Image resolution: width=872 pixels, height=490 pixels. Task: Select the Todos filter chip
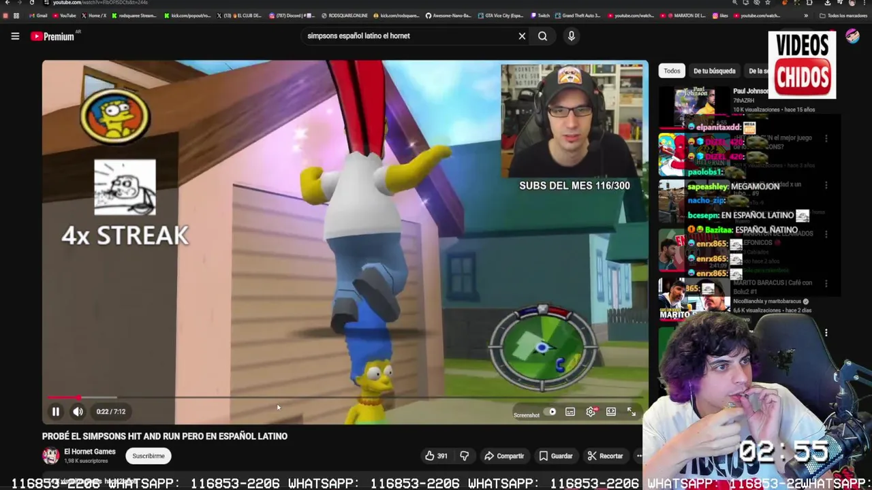click(x=672, y=71)
